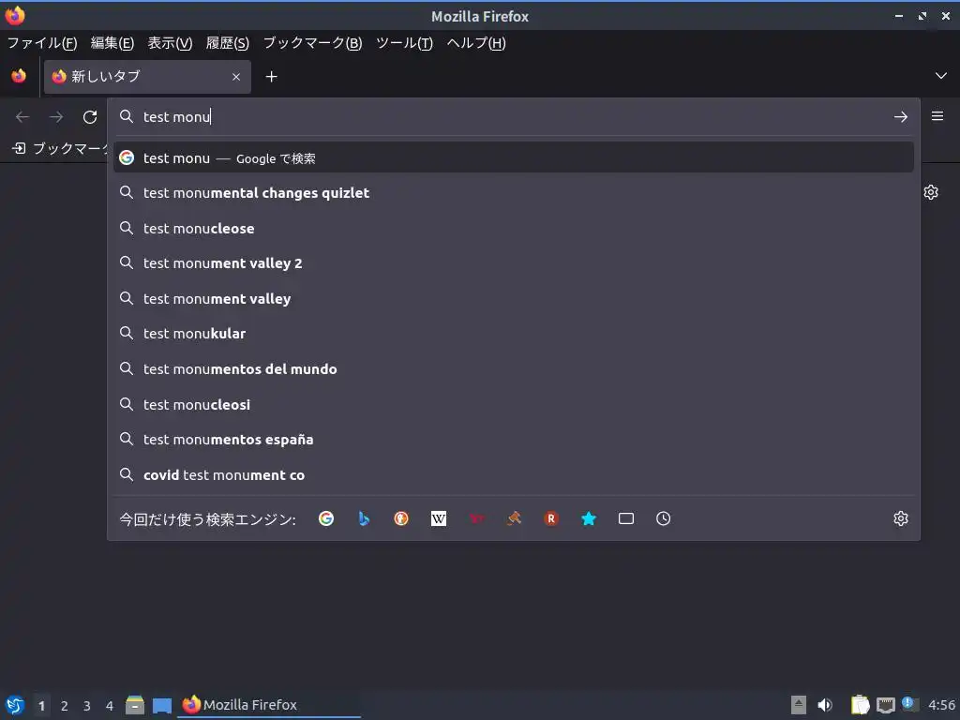Search once with the DuckDuckGo engine icon
Screen dimensions: 960x720
(401, 518)
